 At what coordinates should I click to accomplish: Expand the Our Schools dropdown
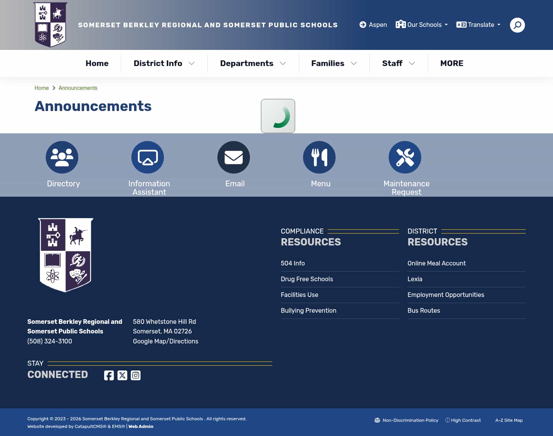click(x=422, y=25)
